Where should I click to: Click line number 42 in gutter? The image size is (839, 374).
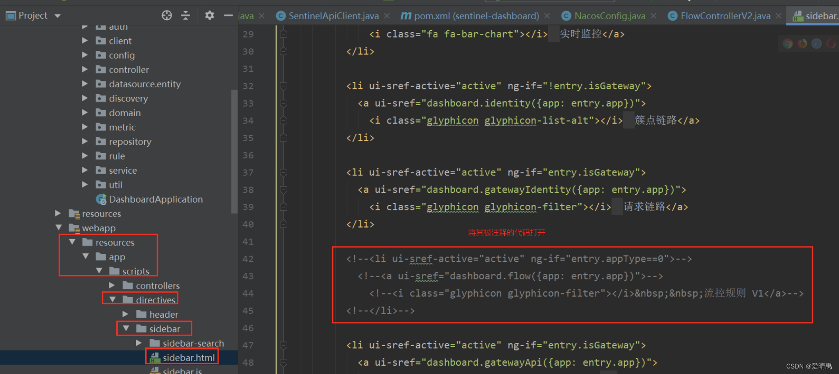click(248, 259)
